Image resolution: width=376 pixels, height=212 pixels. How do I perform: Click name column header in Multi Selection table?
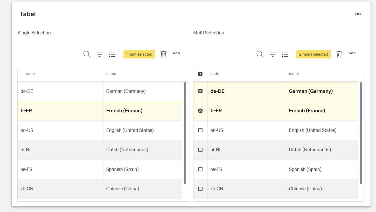[x=294, y=74]
